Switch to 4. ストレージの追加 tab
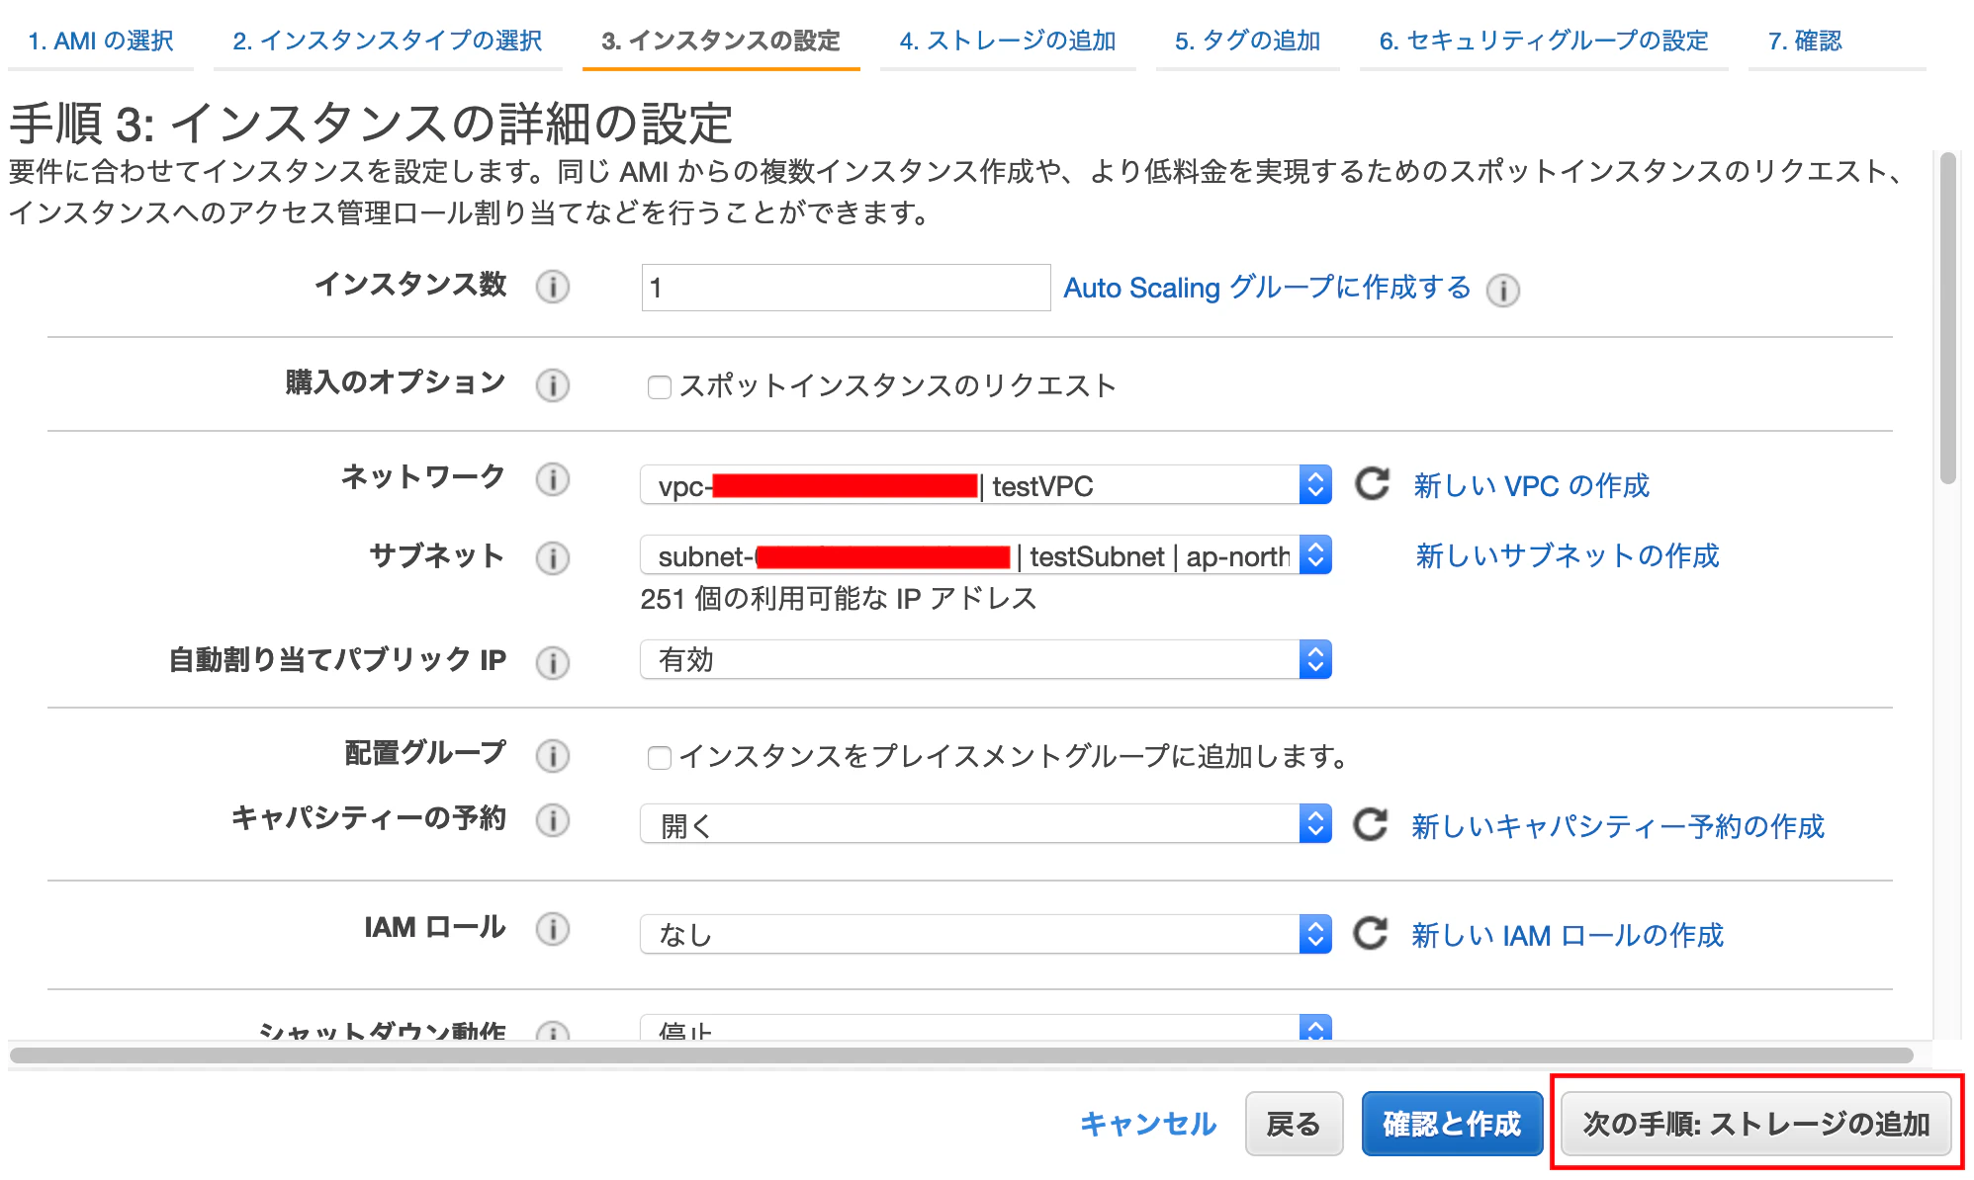Screen dimensions: 1974x1180 [1007, 42]
